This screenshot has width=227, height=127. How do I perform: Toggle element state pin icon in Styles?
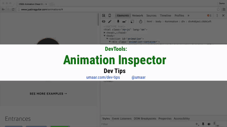click(x=203, y=124)
